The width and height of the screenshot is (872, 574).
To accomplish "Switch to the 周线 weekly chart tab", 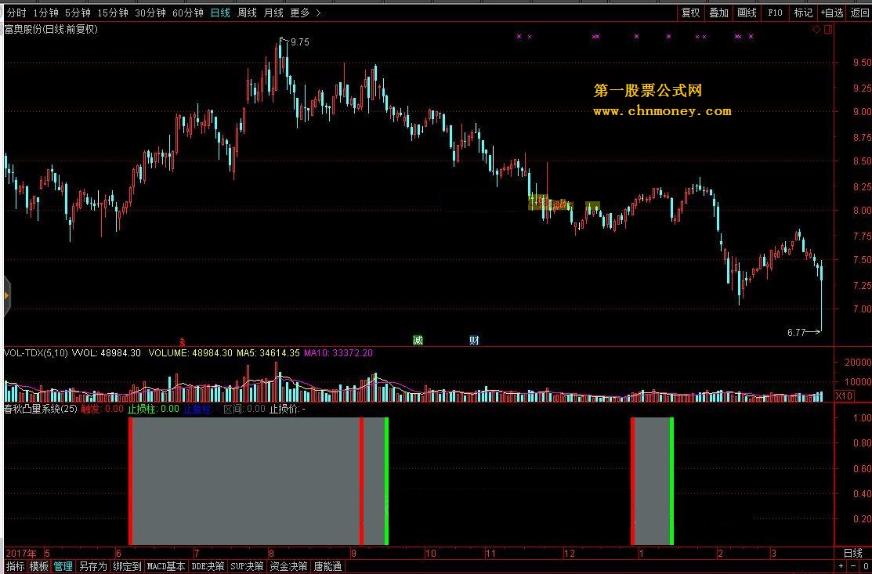I will coord(247,13).
